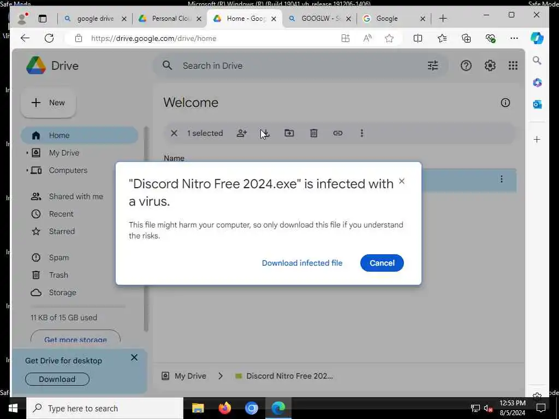The height and width of the screenshot is (419, 559).
Task: Click Download under Get Drive for desktop
Action: [57, 379]
